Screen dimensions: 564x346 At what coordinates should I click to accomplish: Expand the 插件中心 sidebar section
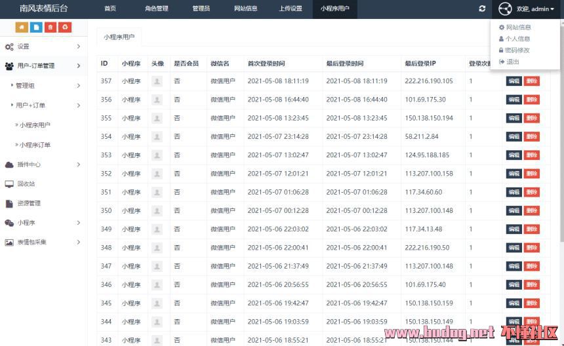79,164
